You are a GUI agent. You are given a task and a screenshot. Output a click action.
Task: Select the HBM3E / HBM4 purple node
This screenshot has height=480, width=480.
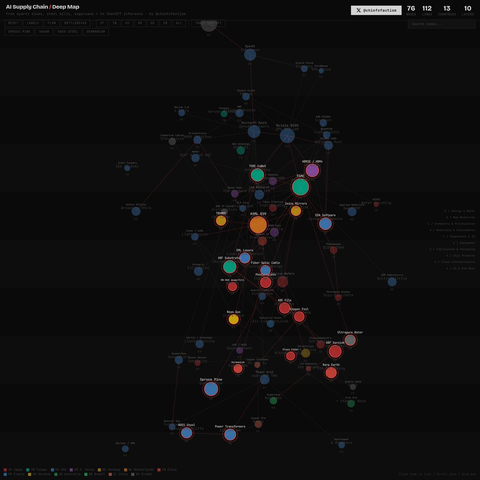(312, 170)
